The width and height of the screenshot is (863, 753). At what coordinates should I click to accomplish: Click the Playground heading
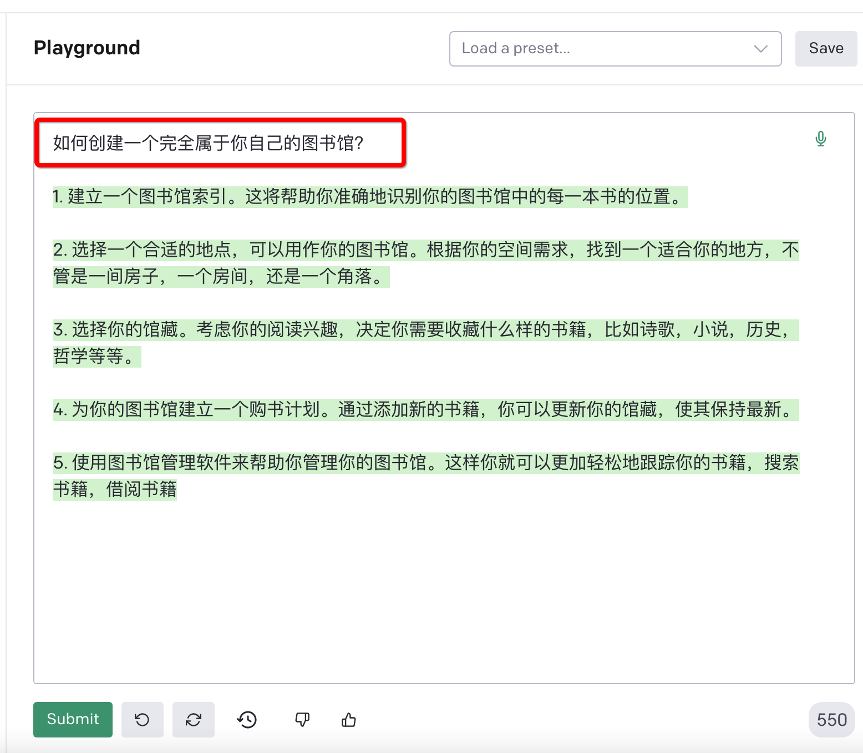[87, 48]
